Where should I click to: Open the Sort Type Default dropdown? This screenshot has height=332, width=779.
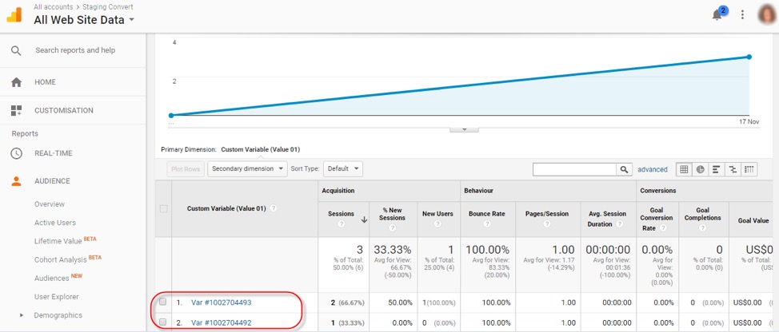point(343,169)
